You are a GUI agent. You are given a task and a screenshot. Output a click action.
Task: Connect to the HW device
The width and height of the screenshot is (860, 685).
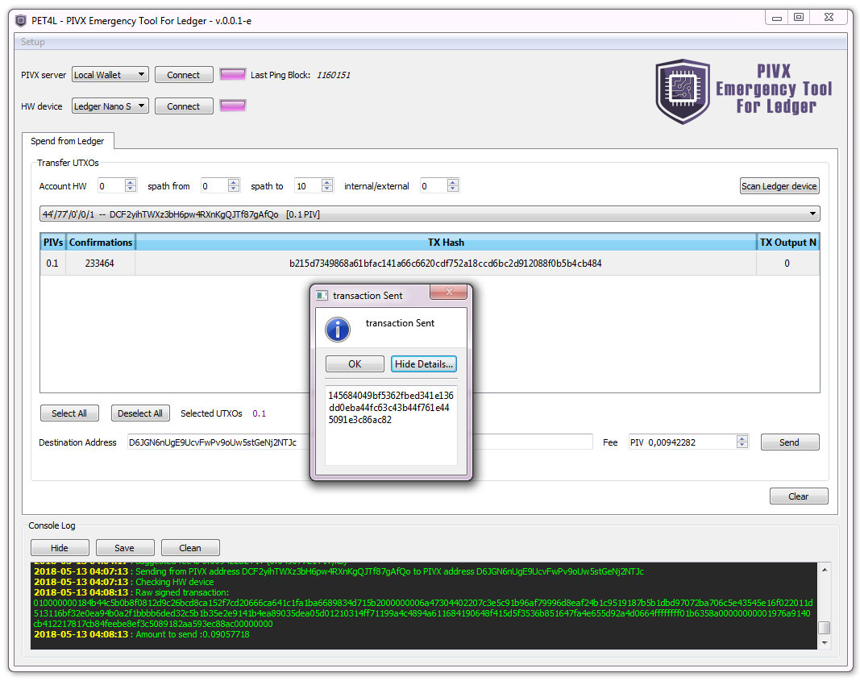(x=184, y=106)
